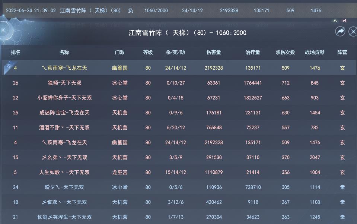Click damage value 1110879

click(214, 172)
